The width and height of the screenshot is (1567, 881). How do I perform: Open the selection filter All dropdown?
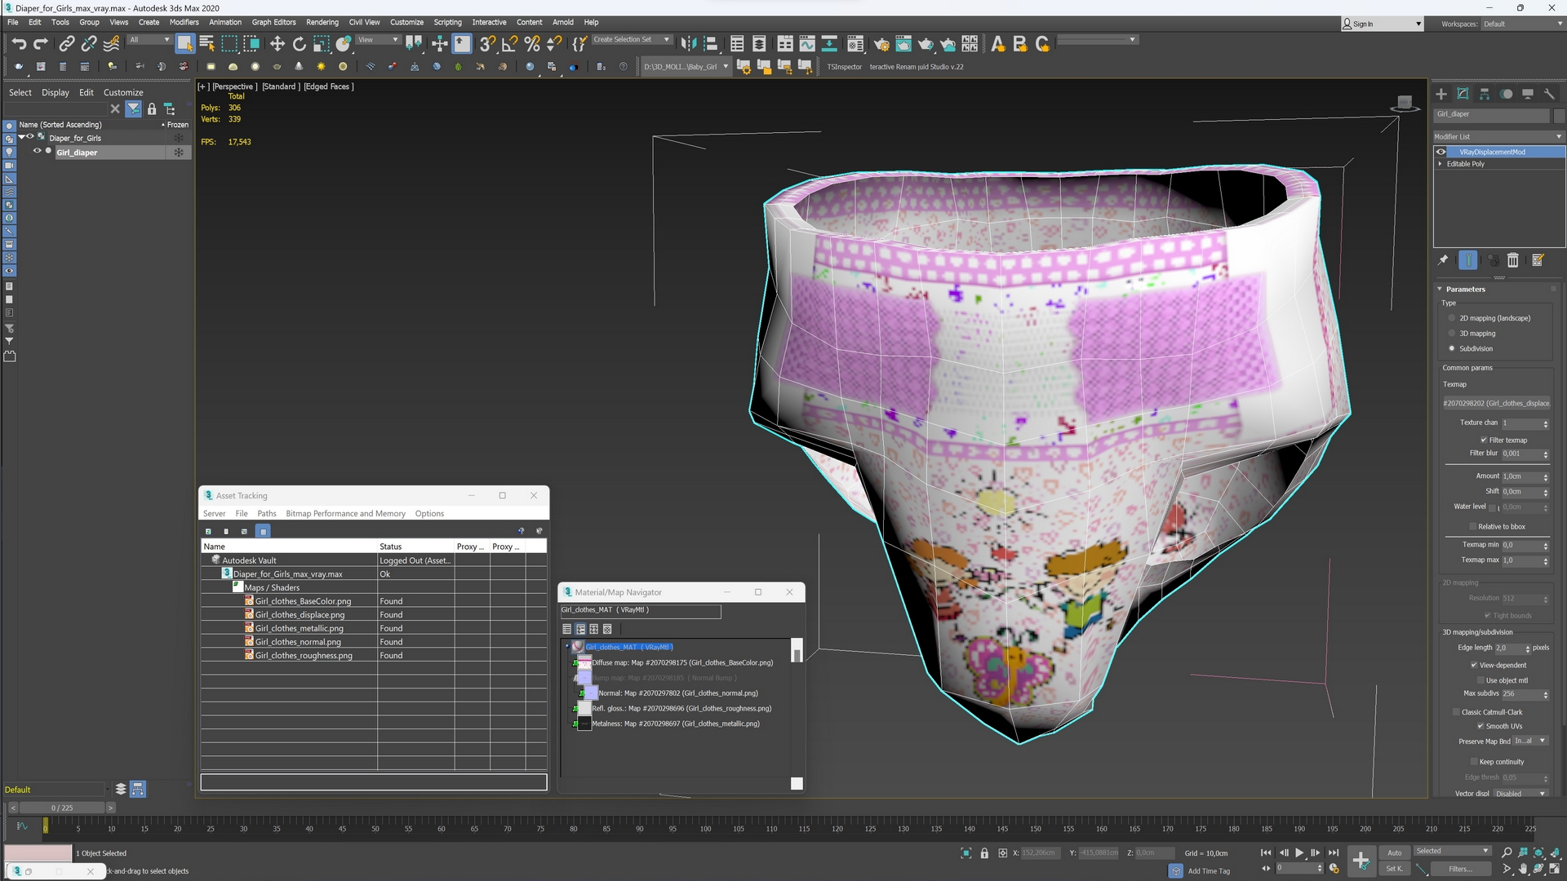[149, 39]
